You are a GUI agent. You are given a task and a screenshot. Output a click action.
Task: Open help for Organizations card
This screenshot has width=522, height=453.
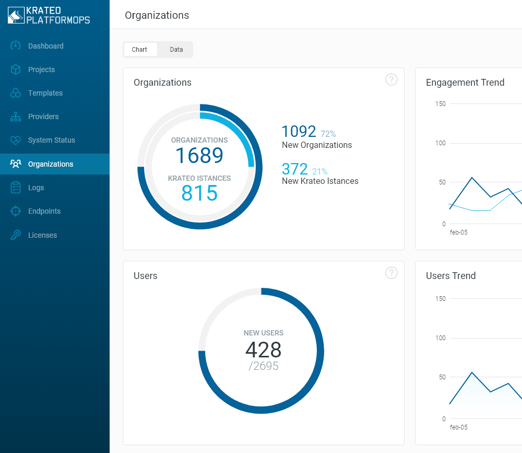pyautogui.click(x=391, y=79)
